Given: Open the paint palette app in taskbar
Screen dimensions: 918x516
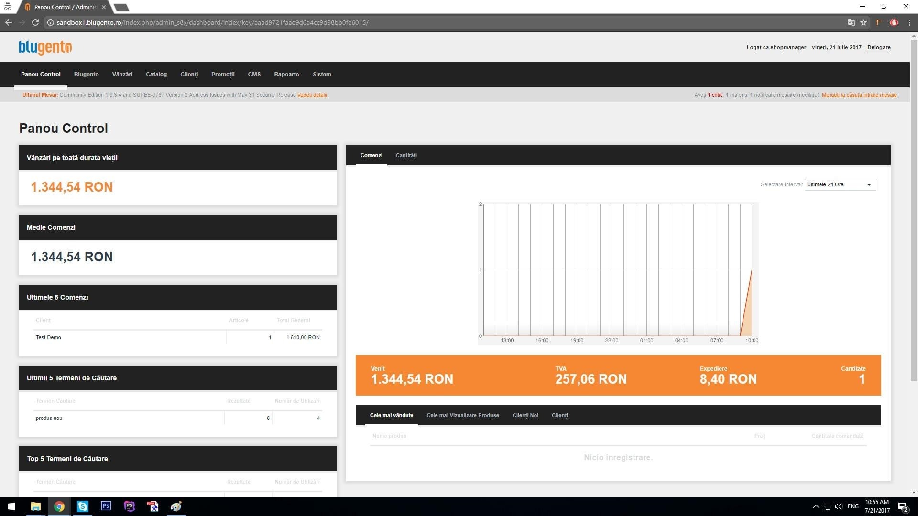Looking at the screenshot, I should 176,506.
